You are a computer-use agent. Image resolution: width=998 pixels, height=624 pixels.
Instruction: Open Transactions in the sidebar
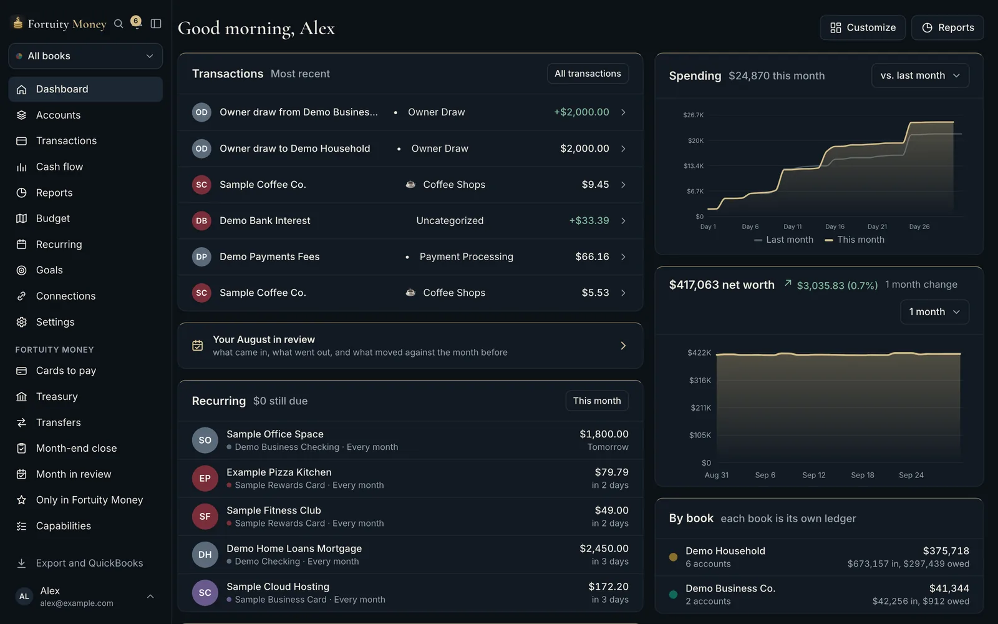(85, 141)
